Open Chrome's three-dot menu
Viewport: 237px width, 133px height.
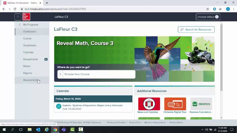[x=233, y=9]
